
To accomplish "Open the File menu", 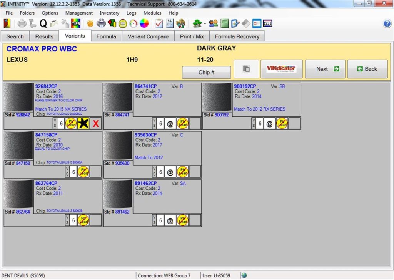I will [x=9, y=13].
